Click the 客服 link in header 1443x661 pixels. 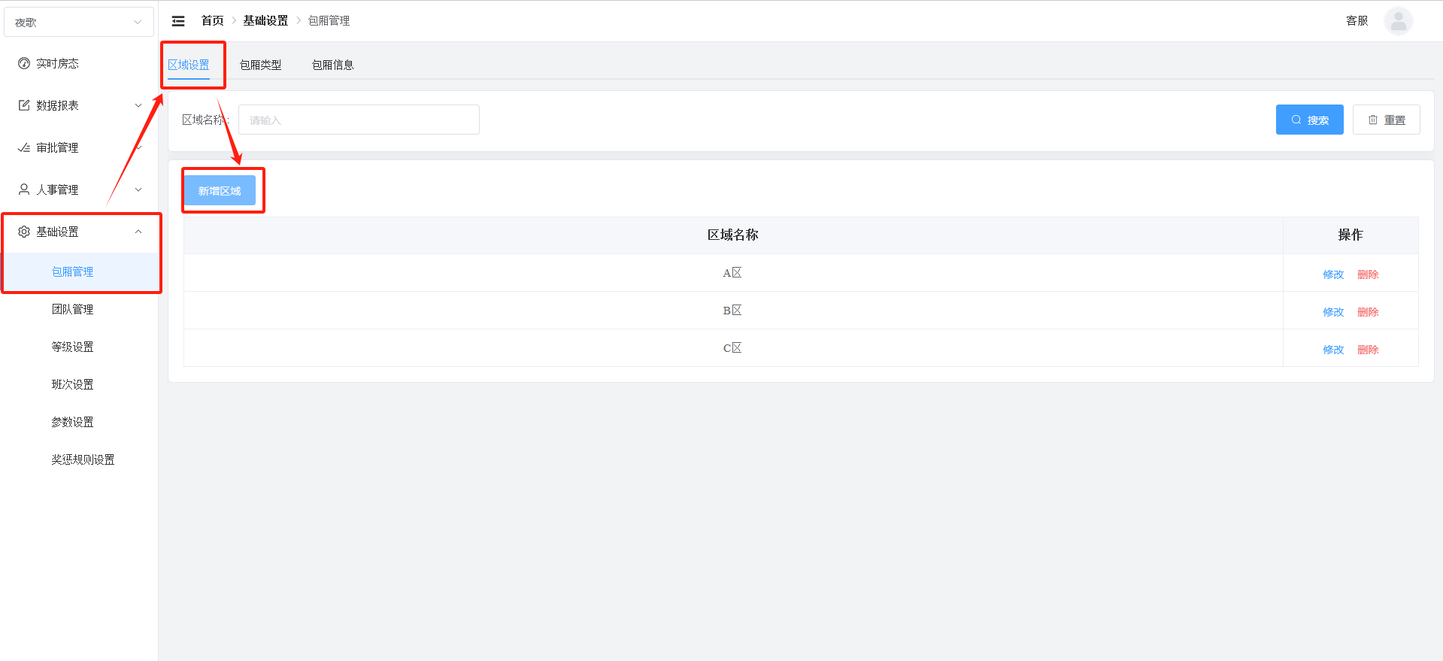point(1357,21)
